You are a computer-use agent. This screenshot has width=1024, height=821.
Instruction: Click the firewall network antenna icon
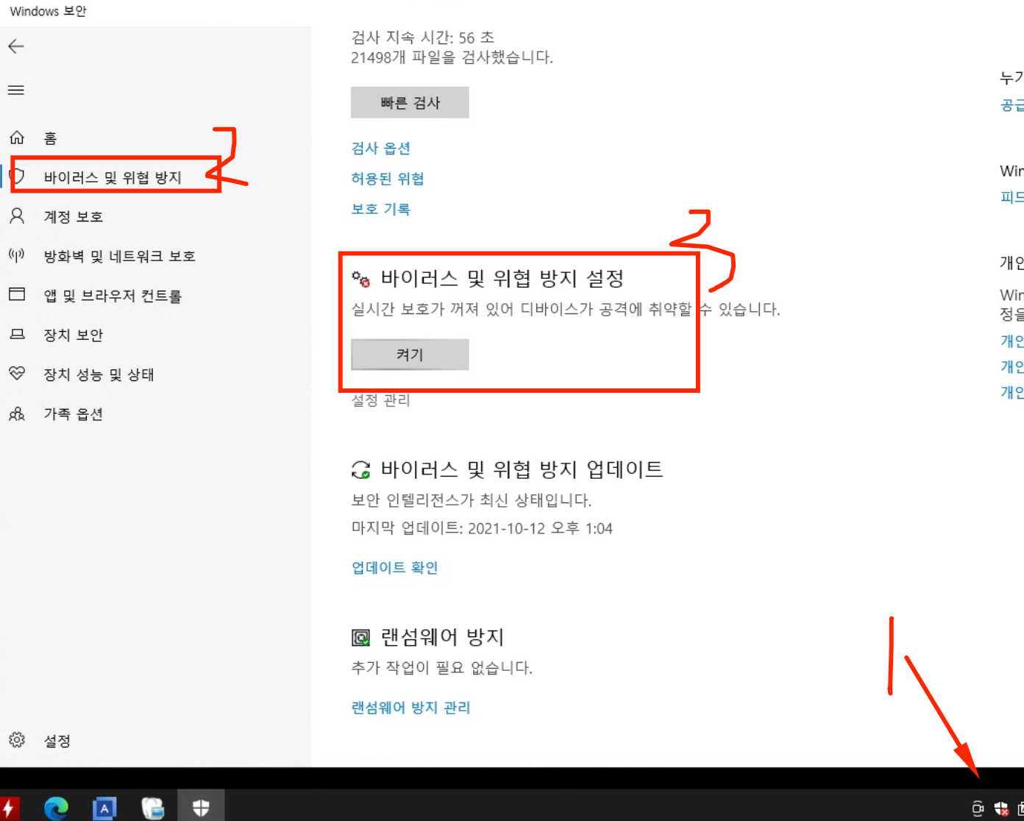point(16,255)
